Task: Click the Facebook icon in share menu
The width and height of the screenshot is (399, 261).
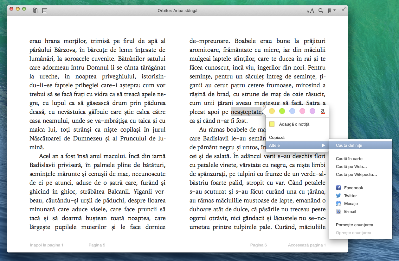Action: (338, 188)
